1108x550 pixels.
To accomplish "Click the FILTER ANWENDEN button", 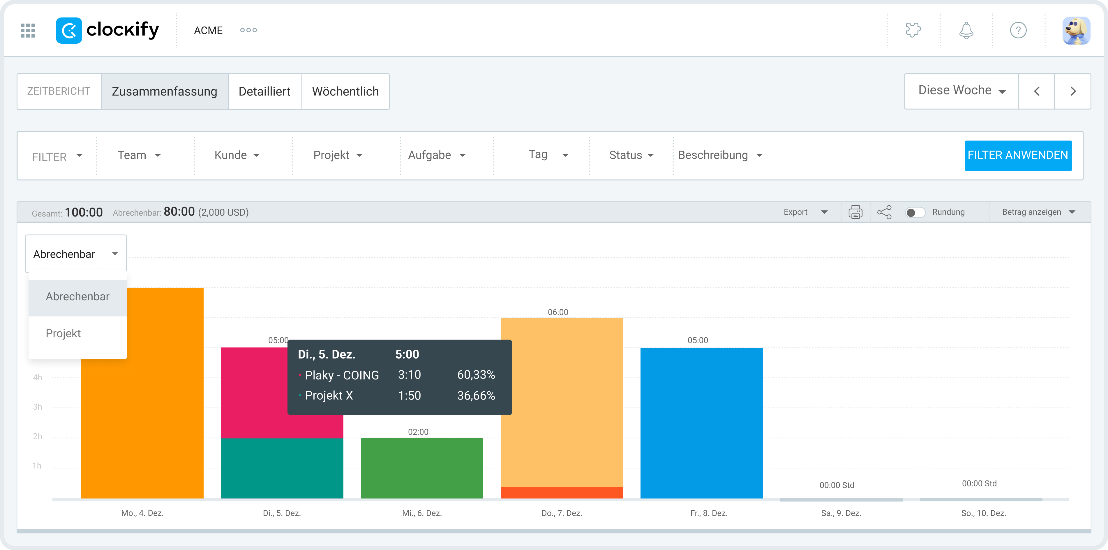I will point(1018,155).
